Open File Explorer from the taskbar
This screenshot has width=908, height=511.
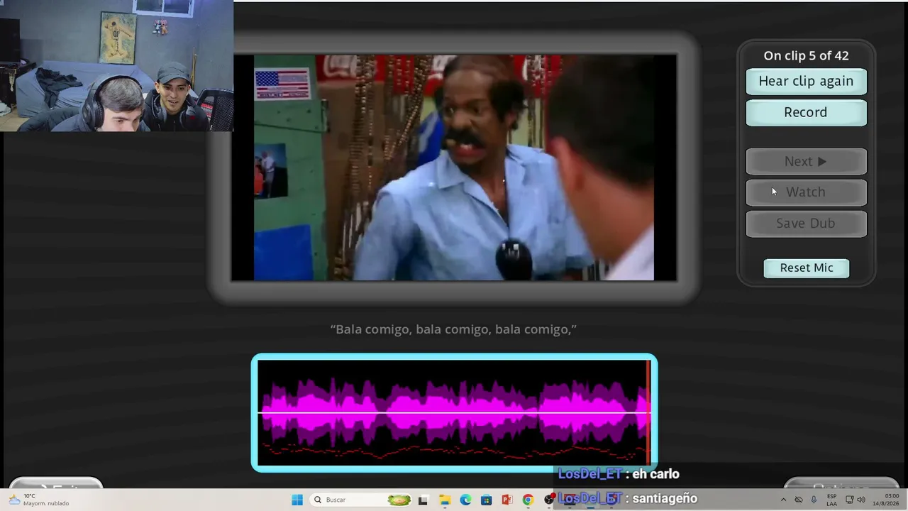point(444,500)
